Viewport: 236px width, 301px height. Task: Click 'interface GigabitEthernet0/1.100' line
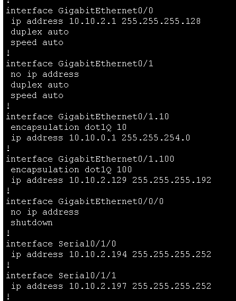(90, 159)
